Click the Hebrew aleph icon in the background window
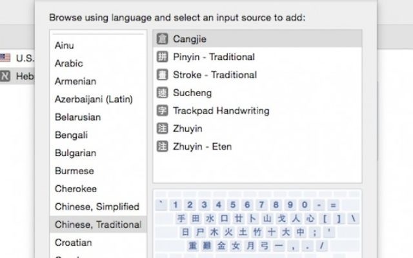Screen dimensions: 413x258 coord(5,76)
